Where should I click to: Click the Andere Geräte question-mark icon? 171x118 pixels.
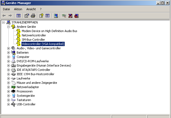(13, 27)
